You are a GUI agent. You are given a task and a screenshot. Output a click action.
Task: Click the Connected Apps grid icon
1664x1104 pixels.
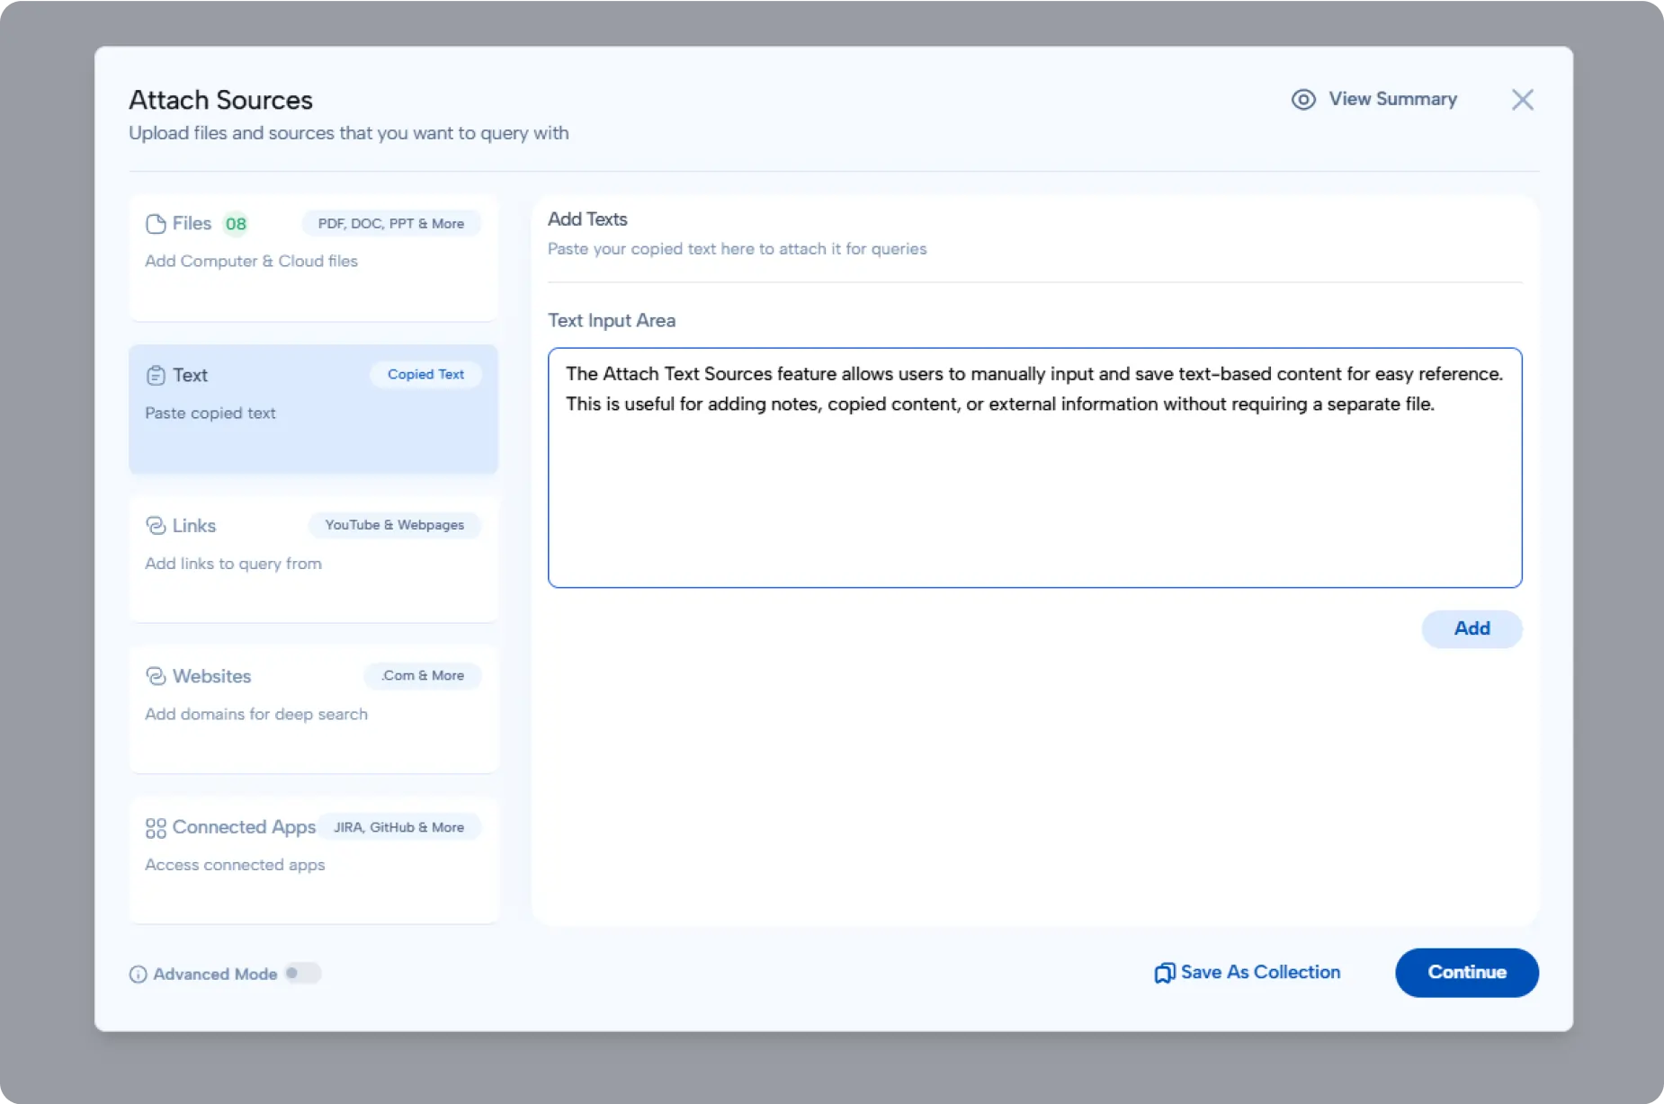pyautogui.click(x=156, y=826)
